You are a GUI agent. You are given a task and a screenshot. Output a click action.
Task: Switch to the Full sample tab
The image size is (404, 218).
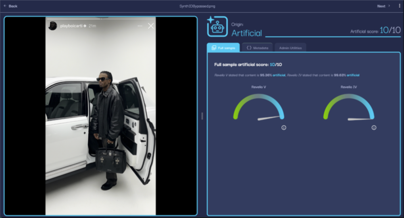223,48
